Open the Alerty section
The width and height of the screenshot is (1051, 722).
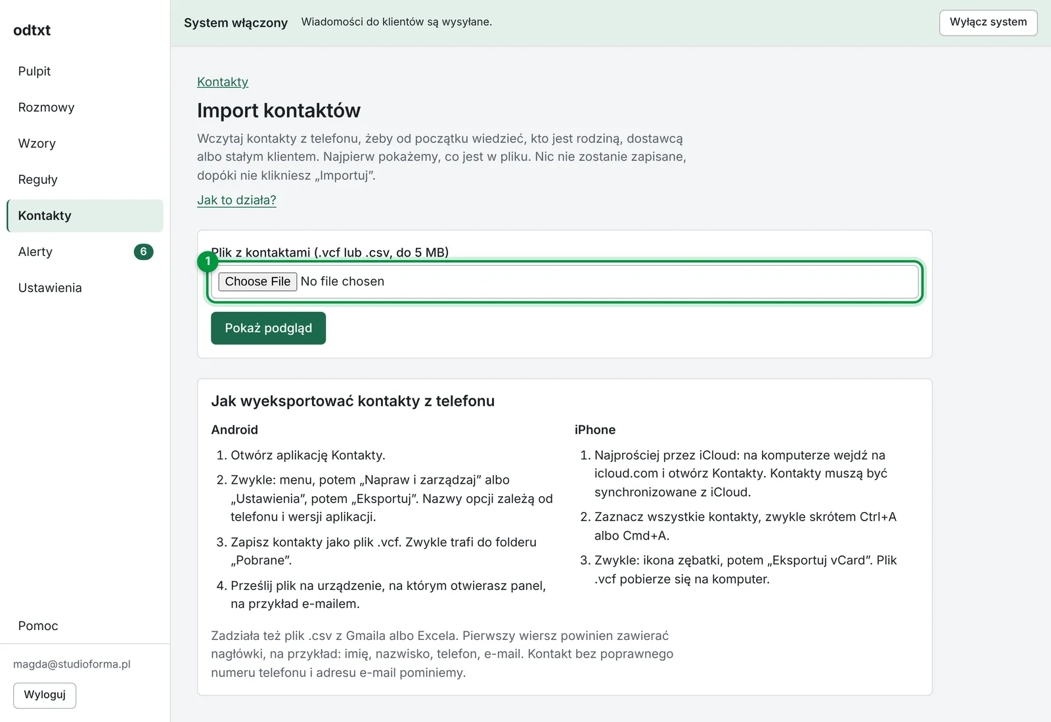(x=85, y=252)
